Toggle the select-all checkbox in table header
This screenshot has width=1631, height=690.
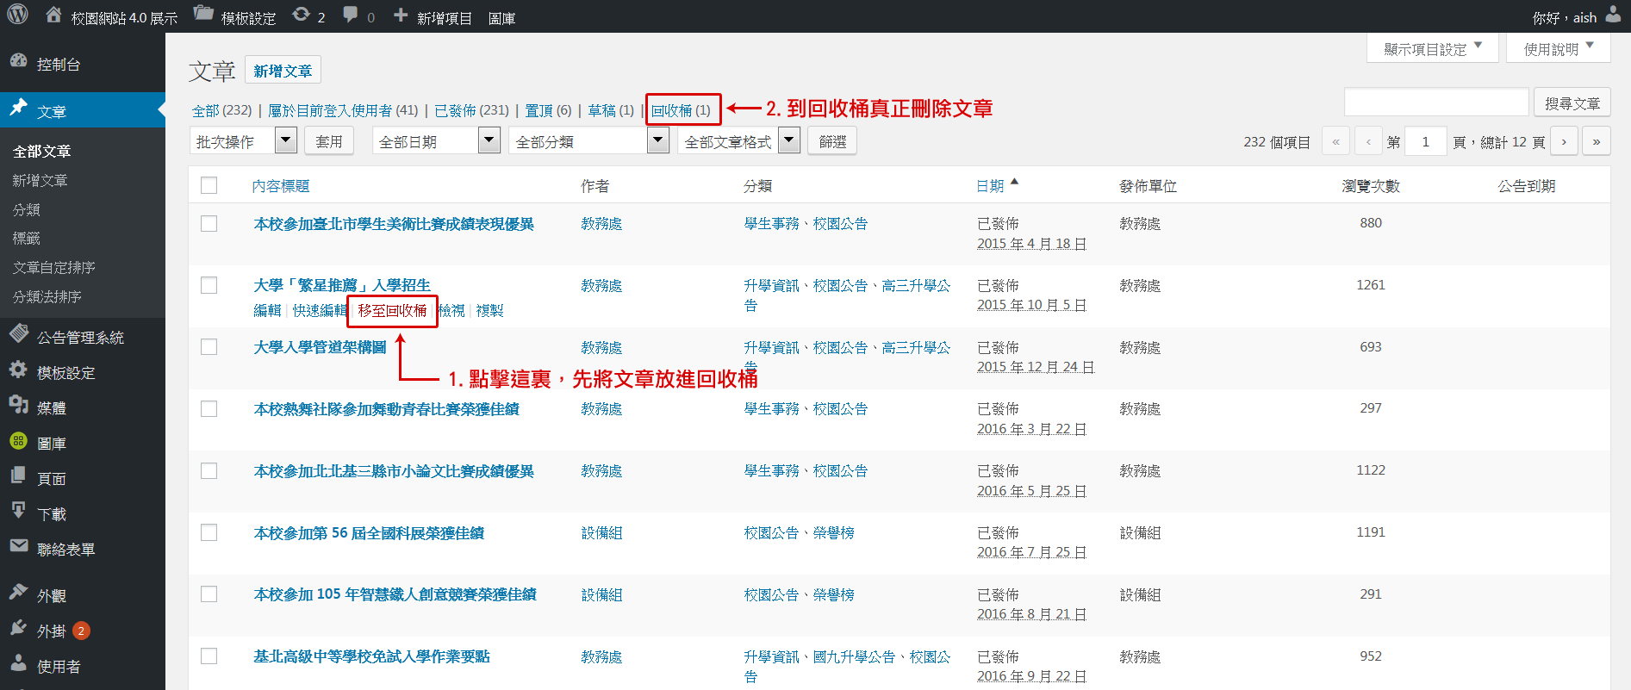pyautogui.click(x=209, y=185)
